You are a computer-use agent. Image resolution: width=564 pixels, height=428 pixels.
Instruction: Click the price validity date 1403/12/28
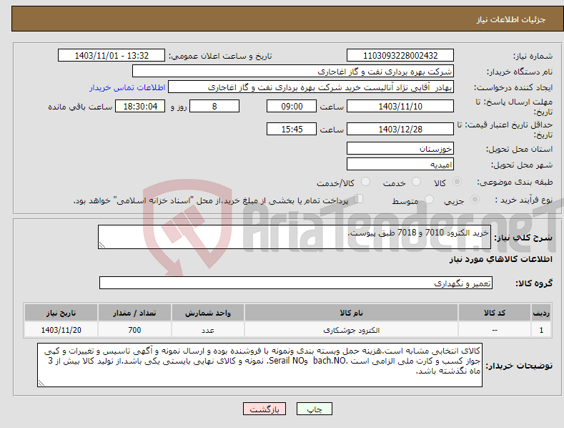(400, 129)
